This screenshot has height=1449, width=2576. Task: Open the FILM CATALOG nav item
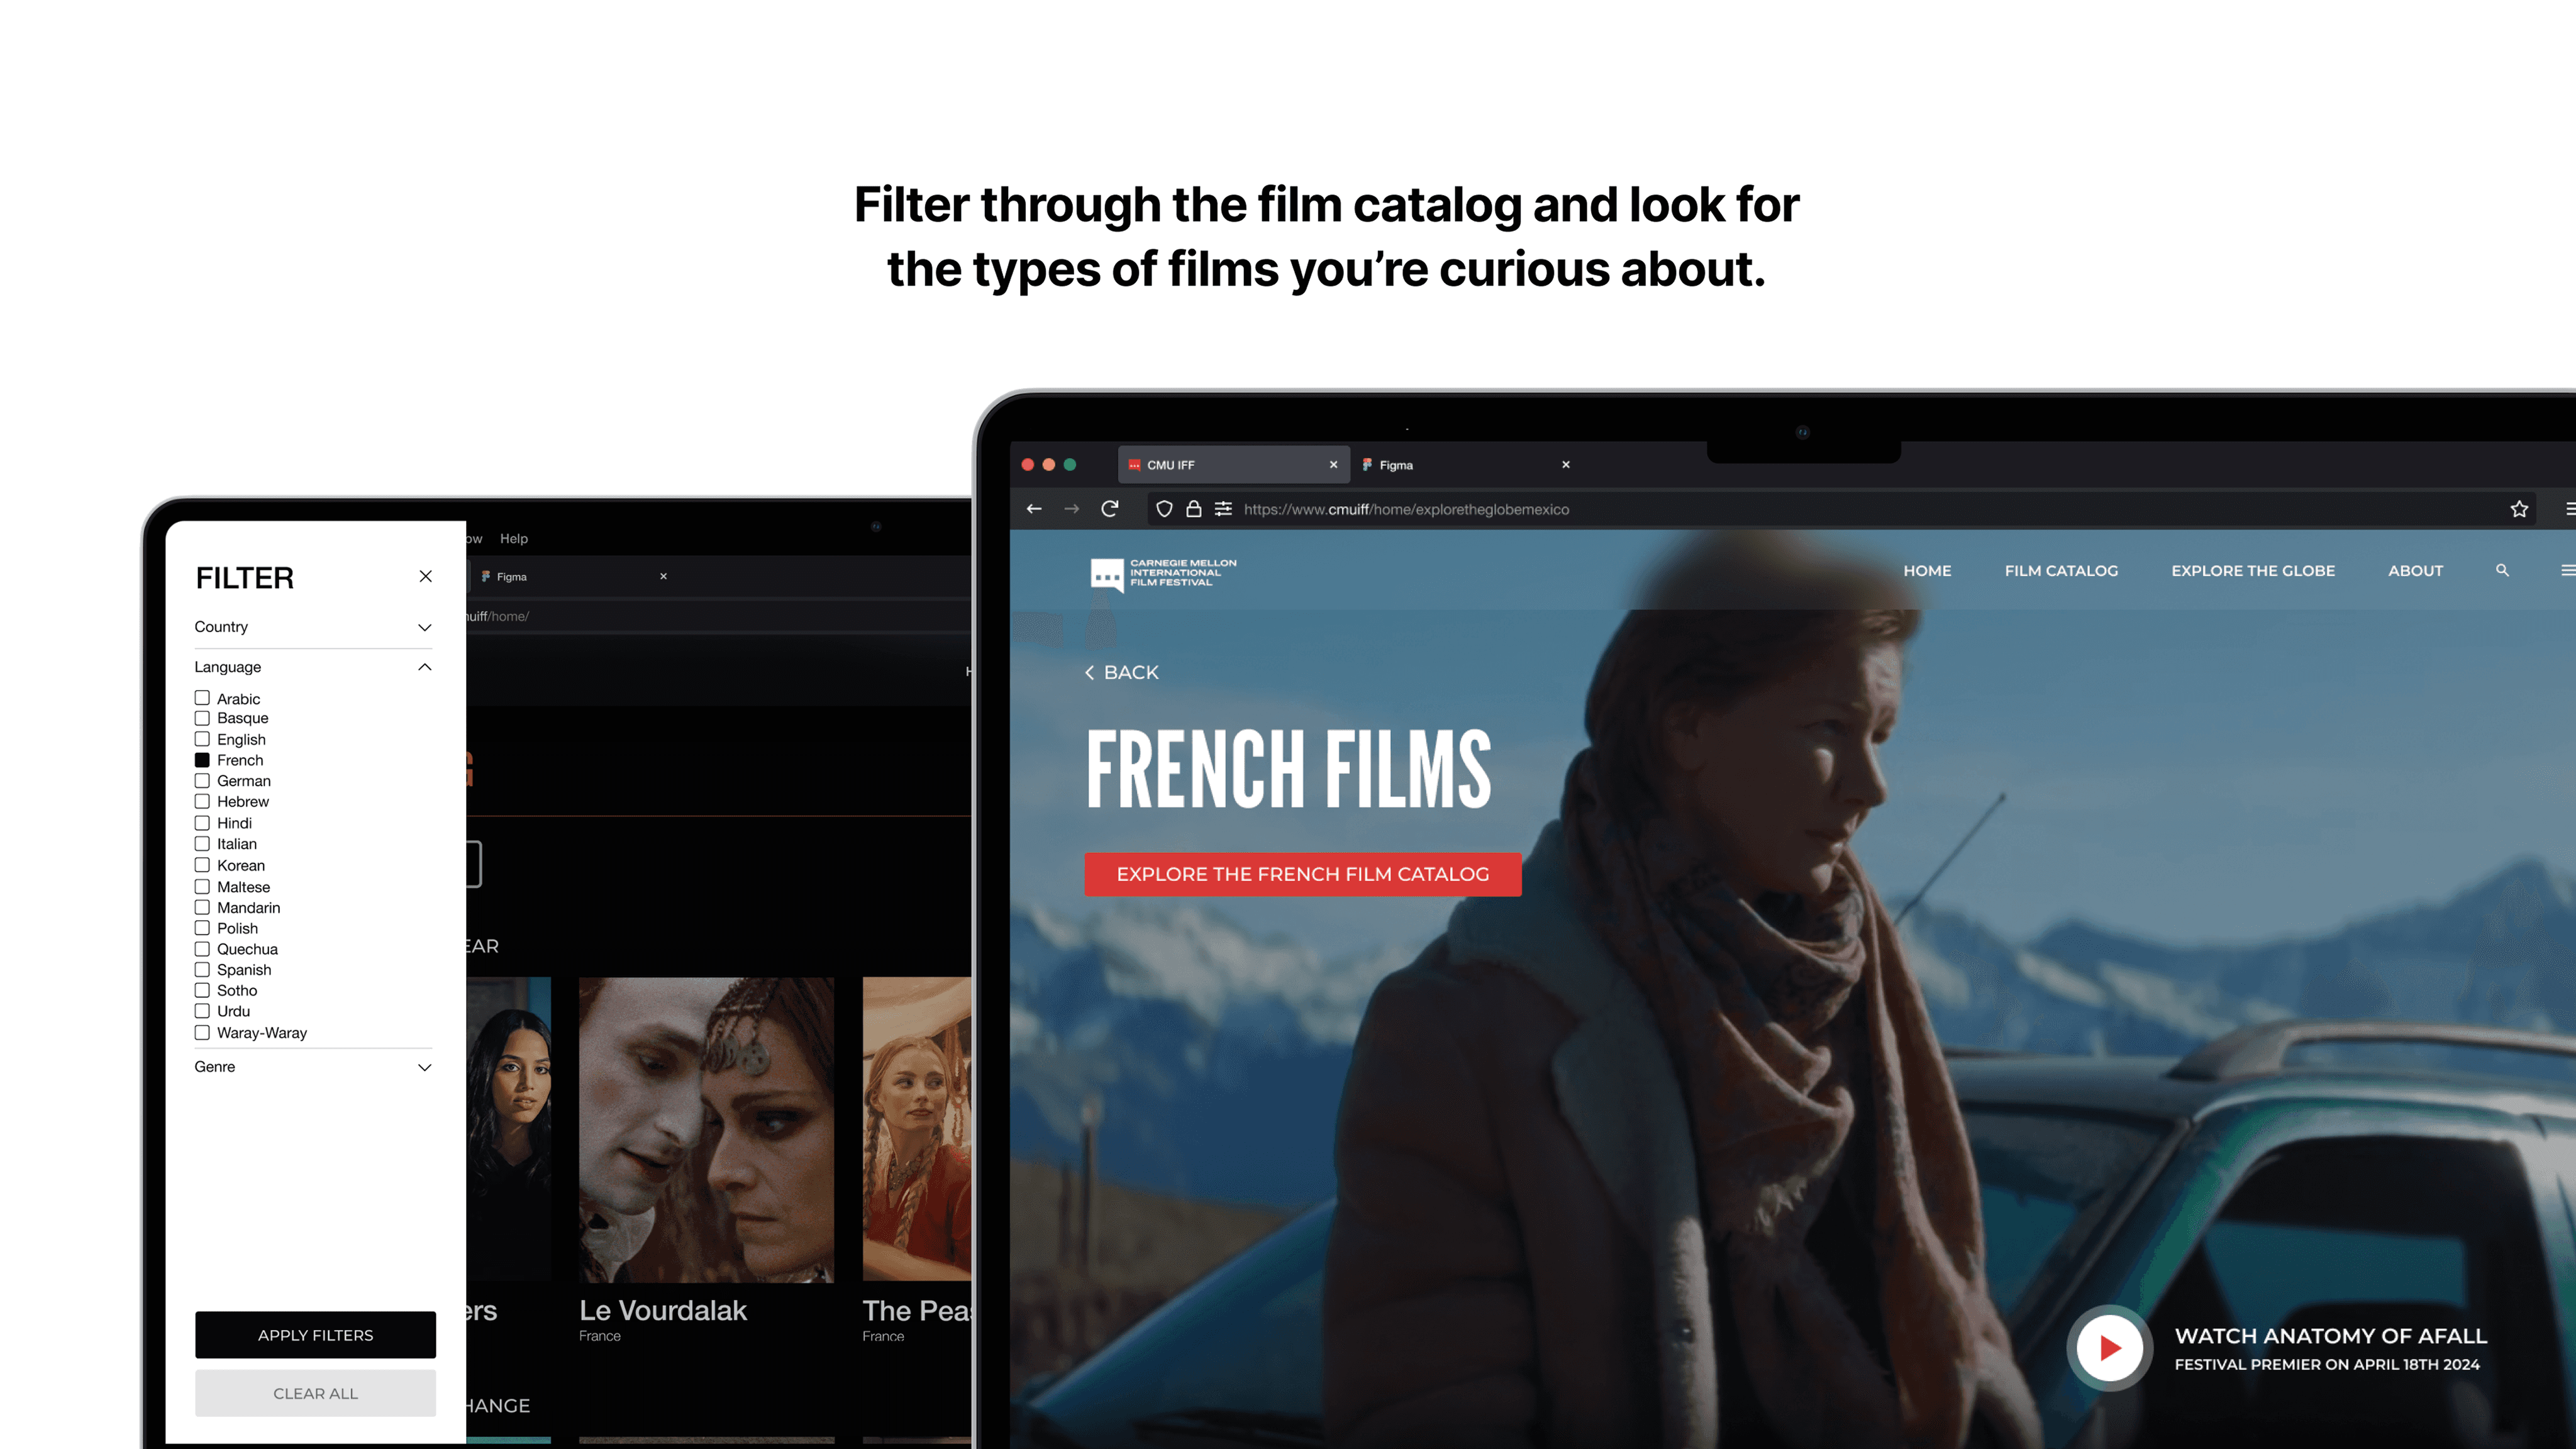click(x=2061, y=571)
